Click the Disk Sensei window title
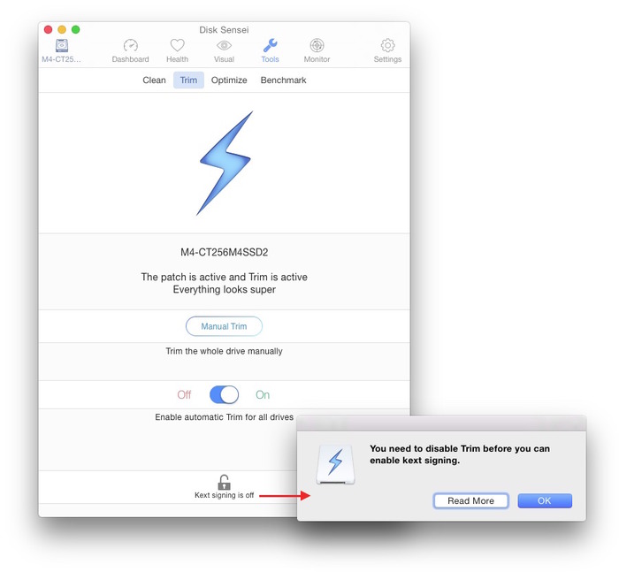Viewport: 619px width, 572px height. (224, 30)
